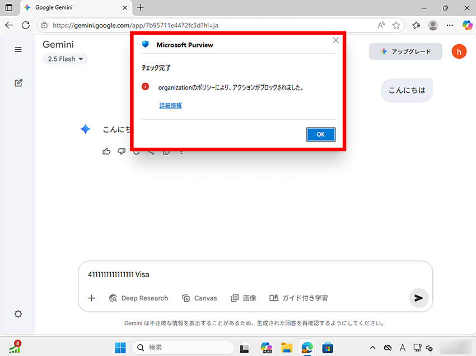Open the Gemini settings gear icon
476x356 pixels.
(x=18, y=314)
